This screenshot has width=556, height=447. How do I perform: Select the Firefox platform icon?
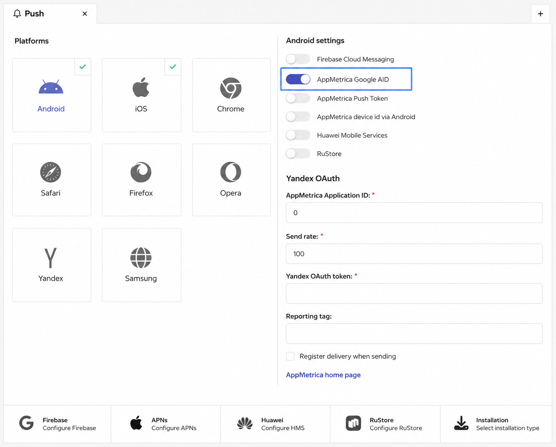[x=141, y=172]
